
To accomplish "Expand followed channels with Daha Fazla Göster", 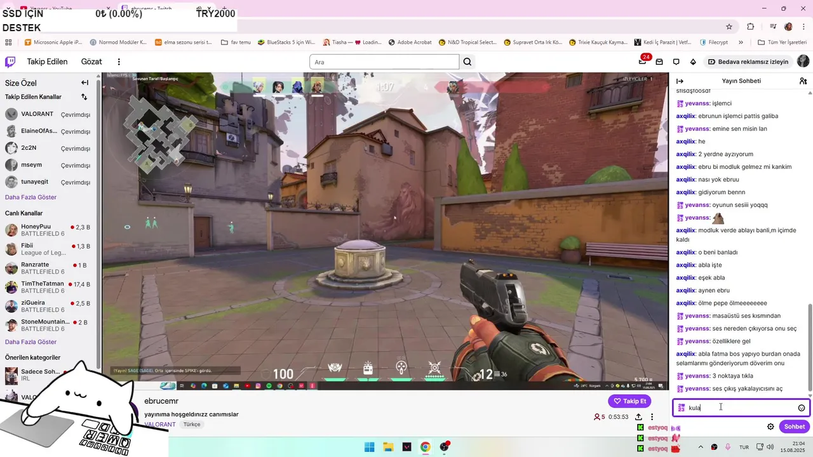I will [30, 197].
